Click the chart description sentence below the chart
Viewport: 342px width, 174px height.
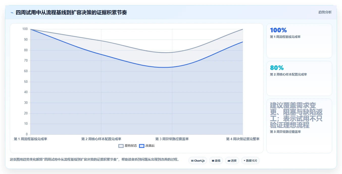tap(94, 160)
